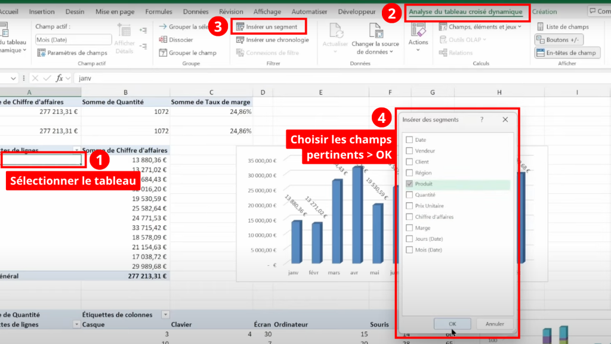Open Outils OLAP dropdown
Image resolution: width=611 pixels, height=344 pixels.
tap(462, 40)
